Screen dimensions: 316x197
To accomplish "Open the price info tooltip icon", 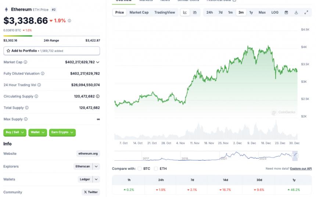I will [x=69, y=21].
